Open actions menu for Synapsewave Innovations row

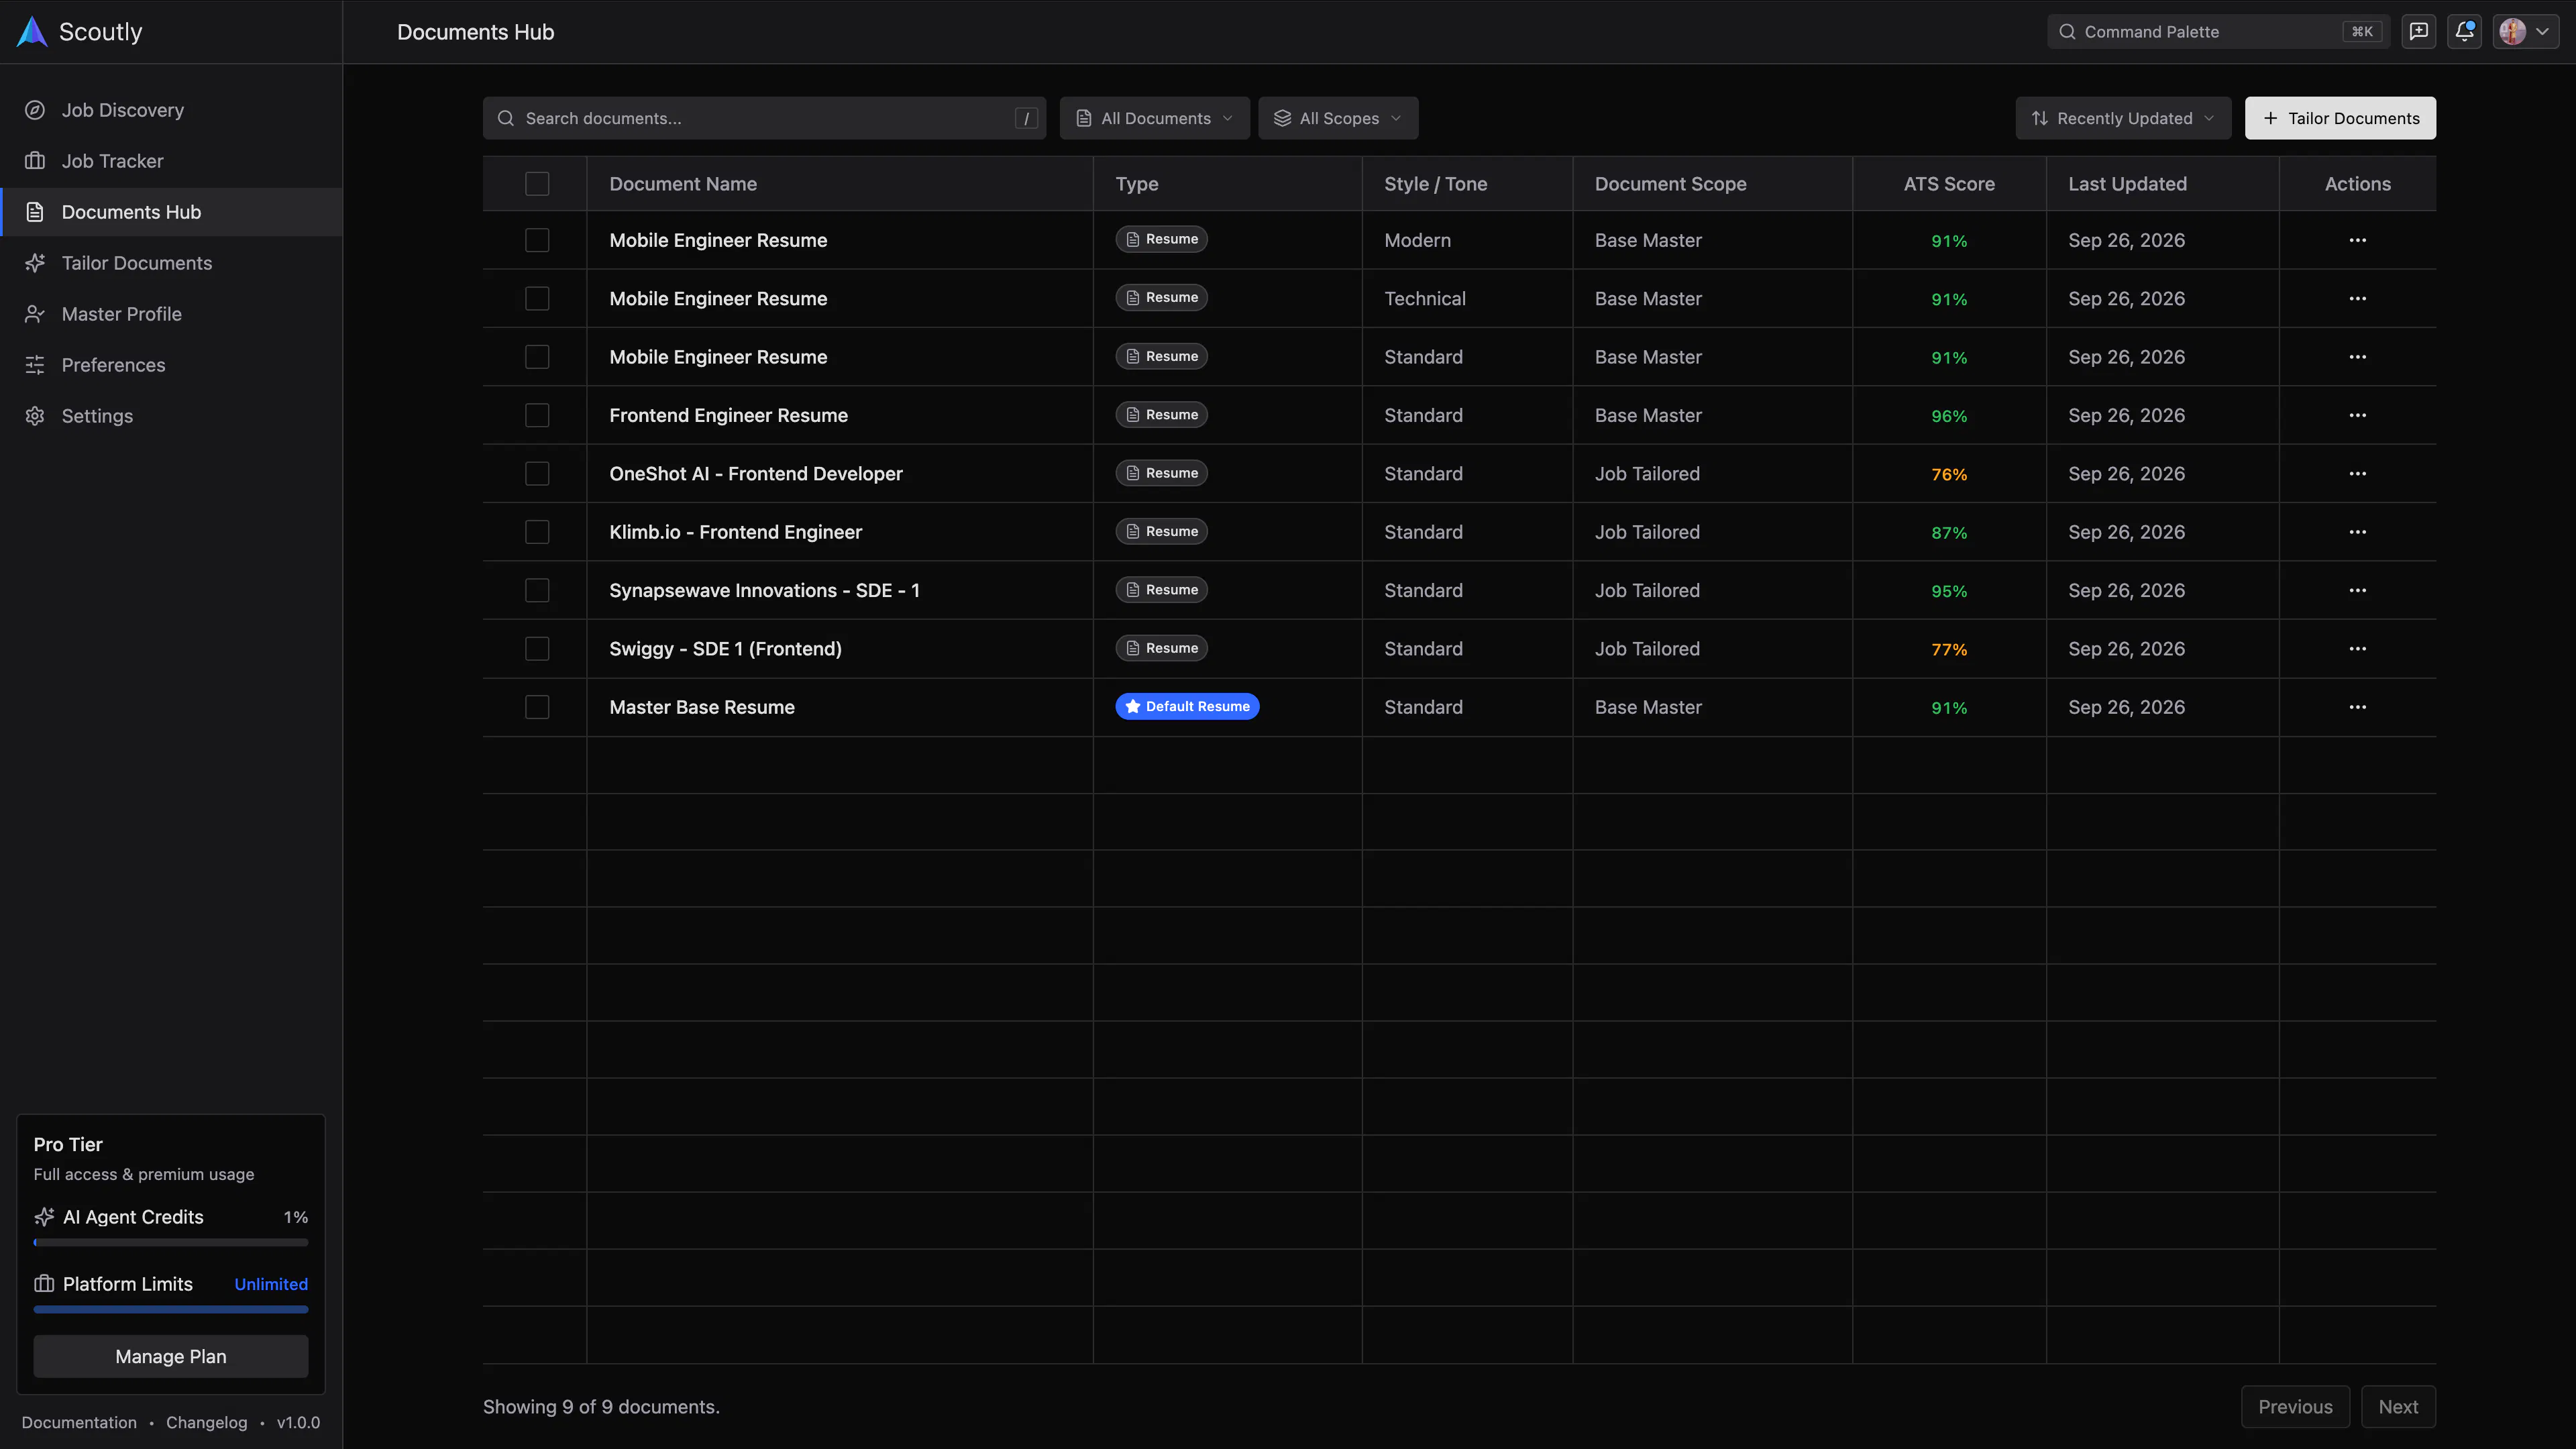(x=2357, y=590)
